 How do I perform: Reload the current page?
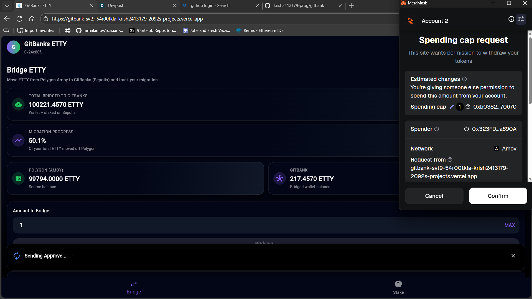[x=19, y=19]
